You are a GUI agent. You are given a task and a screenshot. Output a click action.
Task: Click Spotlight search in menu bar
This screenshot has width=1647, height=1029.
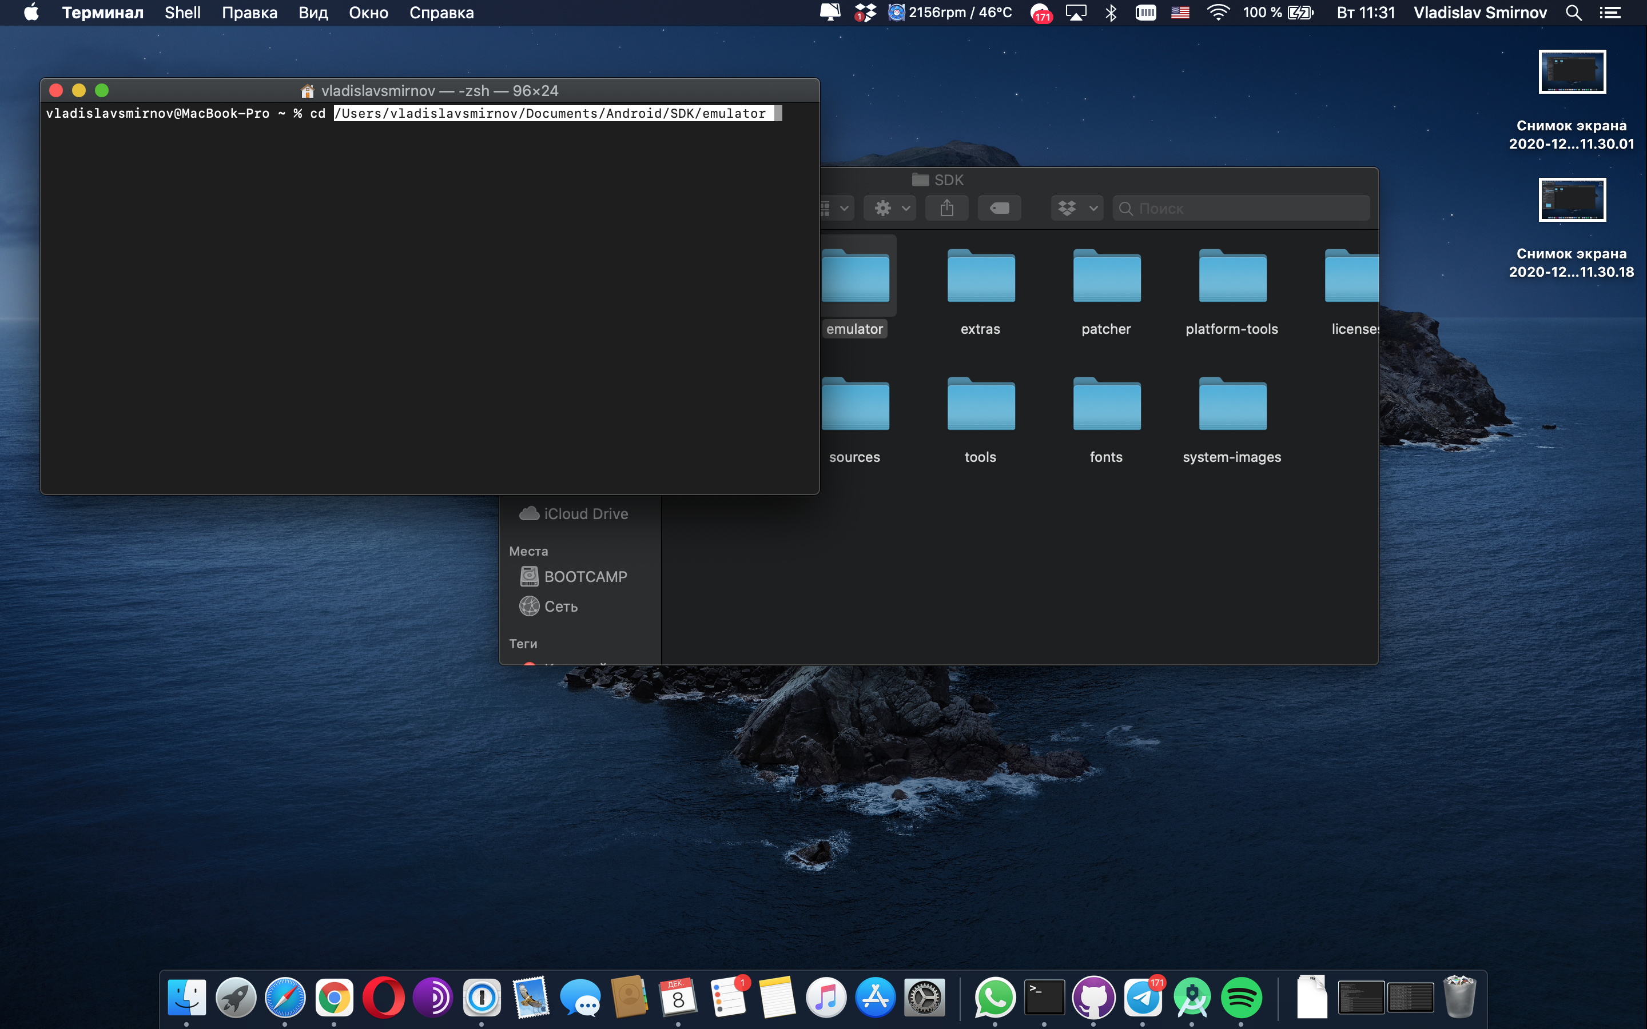[x=1573, y=13]
